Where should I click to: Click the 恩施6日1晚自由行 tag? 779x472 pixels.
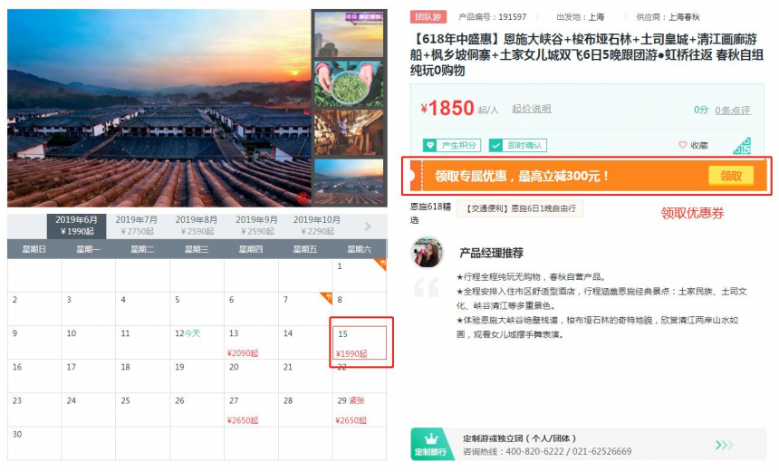tap(520, 208)
